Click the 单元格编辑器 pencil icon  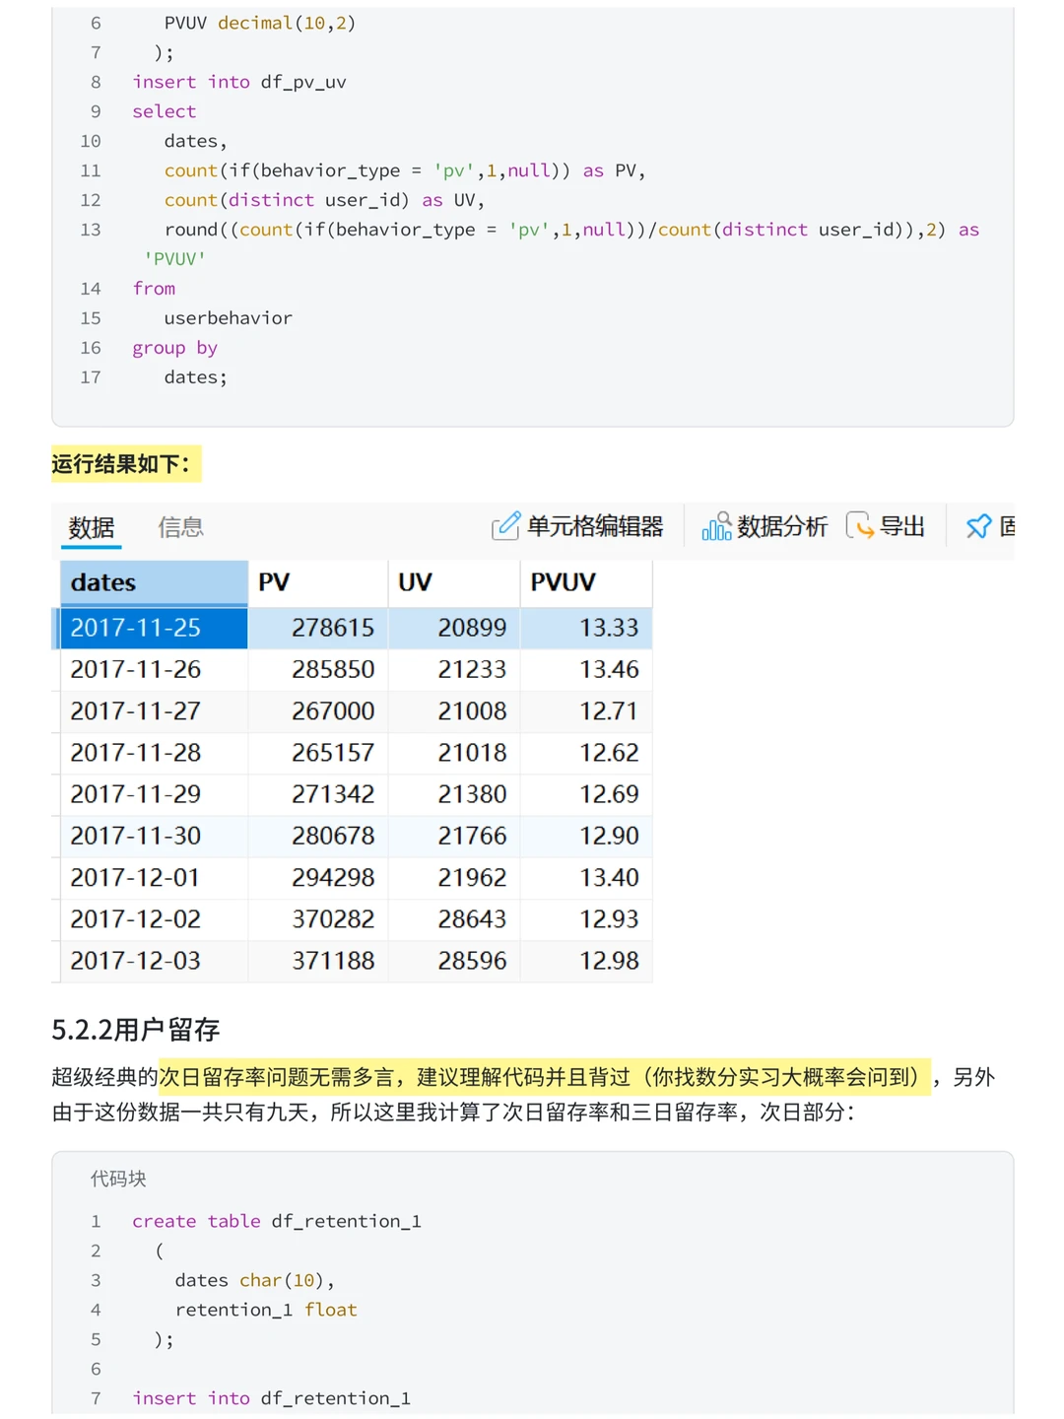coord(505,526)
